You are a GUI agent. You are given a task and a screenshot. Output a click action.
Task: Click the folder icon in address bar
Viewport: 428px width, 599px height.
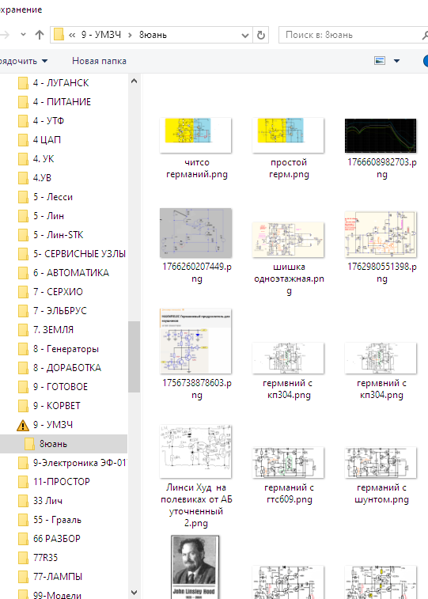[59, 35]
